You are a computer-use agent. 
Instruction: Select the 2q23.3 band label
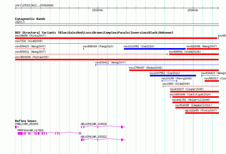pyautogui.click(x=20, y=22)
